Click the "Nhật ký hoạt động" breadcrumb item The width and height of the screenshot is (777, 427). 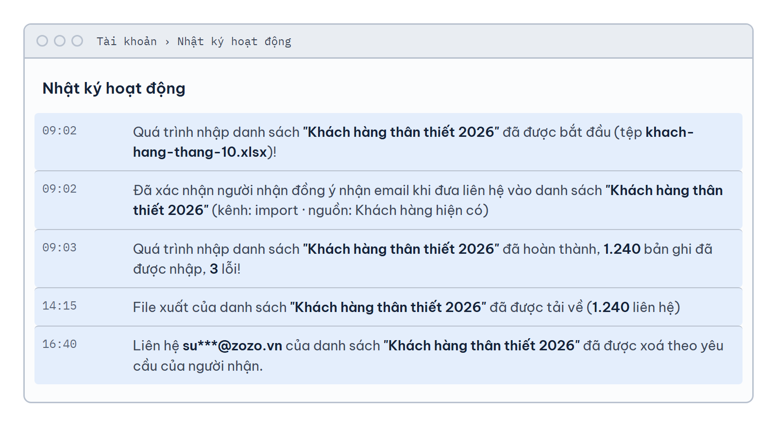(x=234, y=41)
